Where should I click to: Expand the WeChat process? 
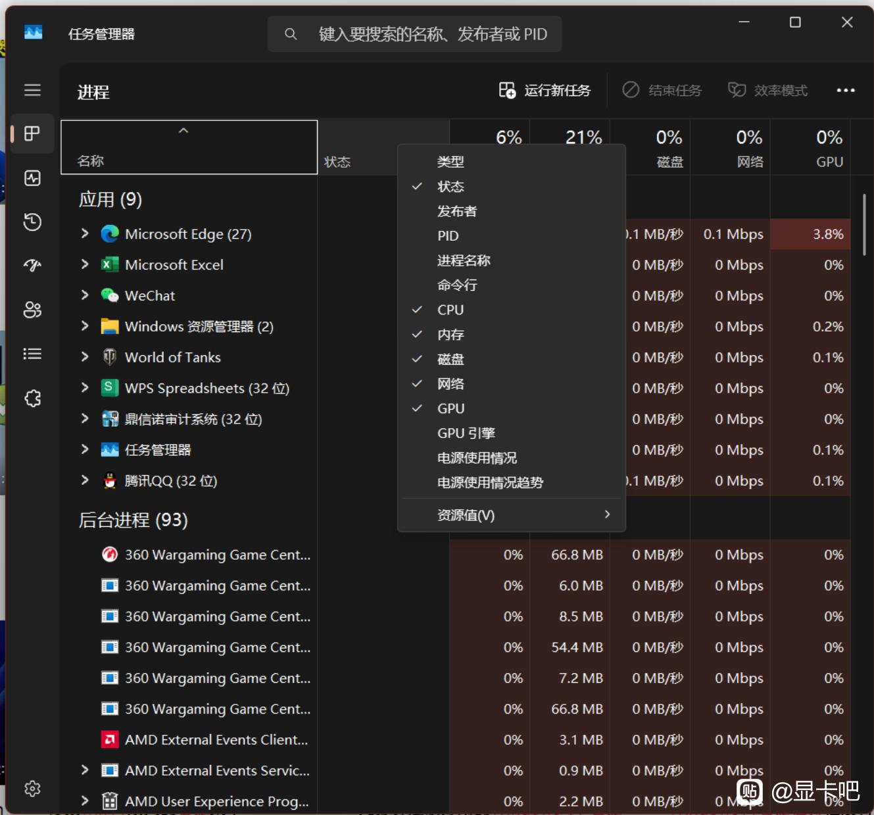click(x=85, y=295)
